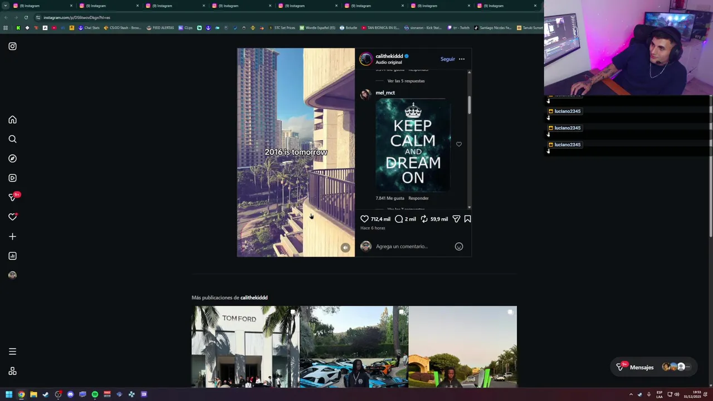
Task: Click '712,4 mil' likes count
Action: [x=380, y=219]
